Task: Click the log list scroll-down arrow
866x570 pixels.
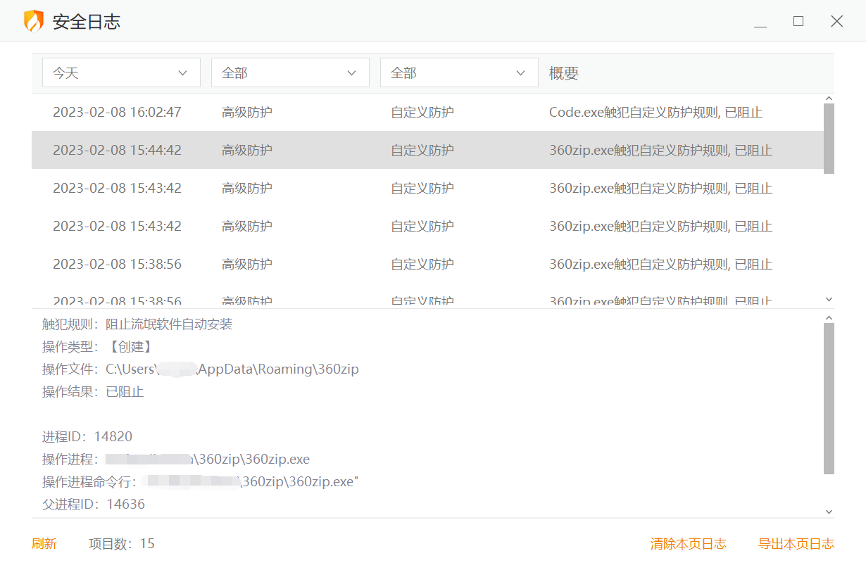Action: 829,299
